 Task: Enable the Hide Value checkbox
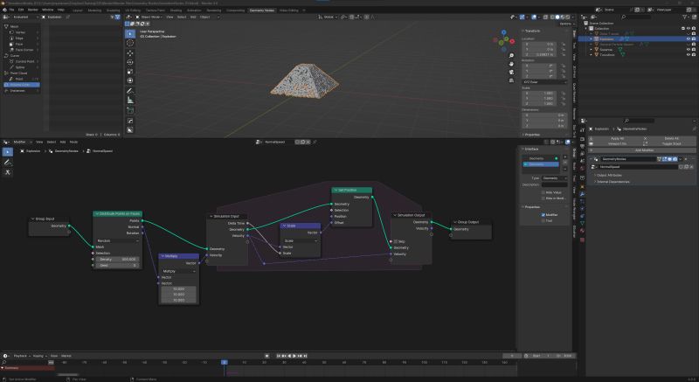[543, 192]
